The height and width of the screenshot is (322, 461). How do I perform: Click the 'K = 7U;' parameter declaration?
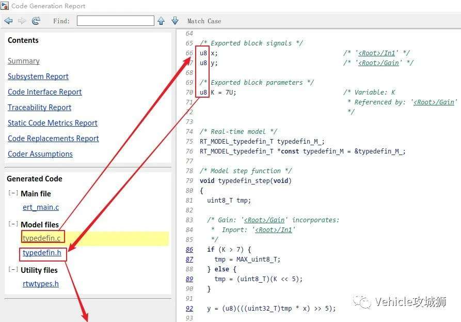pyautogui.click(x=224, y=93)
